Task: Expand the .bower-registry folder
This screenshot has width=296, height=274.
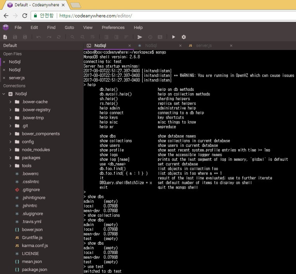Action: 10,110
